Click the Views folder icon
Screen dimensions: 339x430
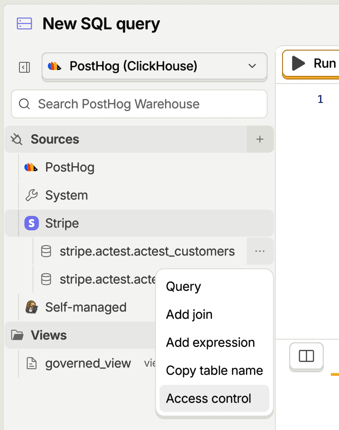17,335
